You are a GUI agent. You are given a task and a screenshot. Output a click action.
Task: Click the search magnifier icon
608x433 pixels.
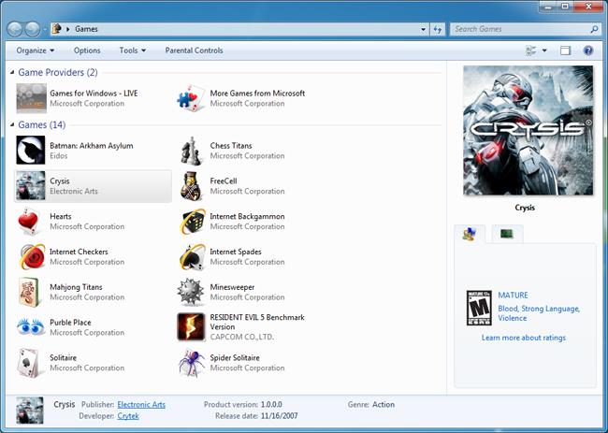pos(594,29)
